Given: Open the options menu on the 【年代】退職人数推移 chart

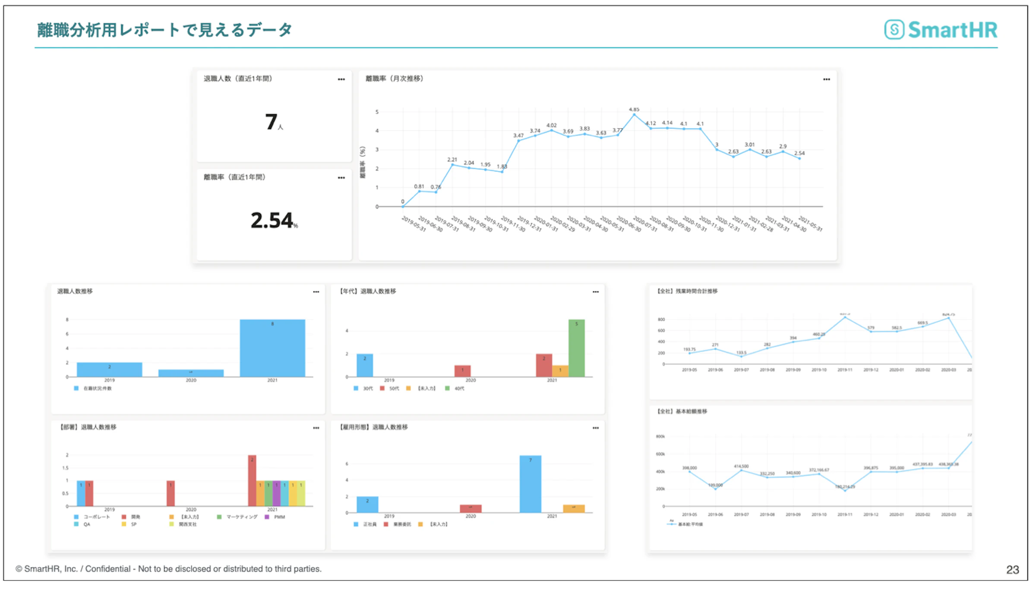Looking at the screenshot, I should [x=596, y=292].
